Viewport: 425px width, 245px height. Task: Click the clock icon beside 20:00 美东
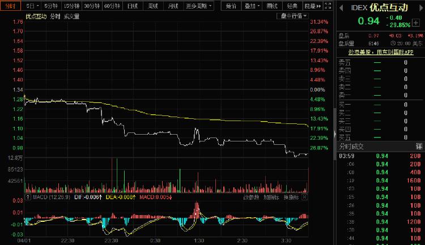pos(393,43)
